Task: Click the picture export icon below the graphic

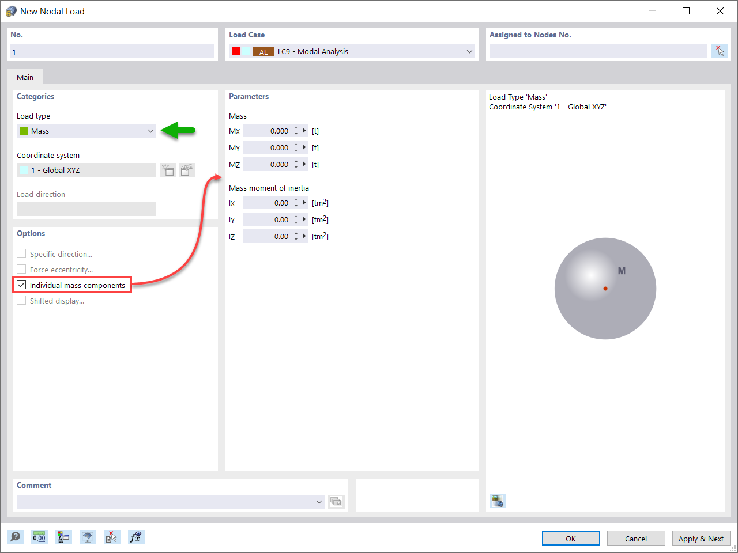Action: (x=498, y=501)
